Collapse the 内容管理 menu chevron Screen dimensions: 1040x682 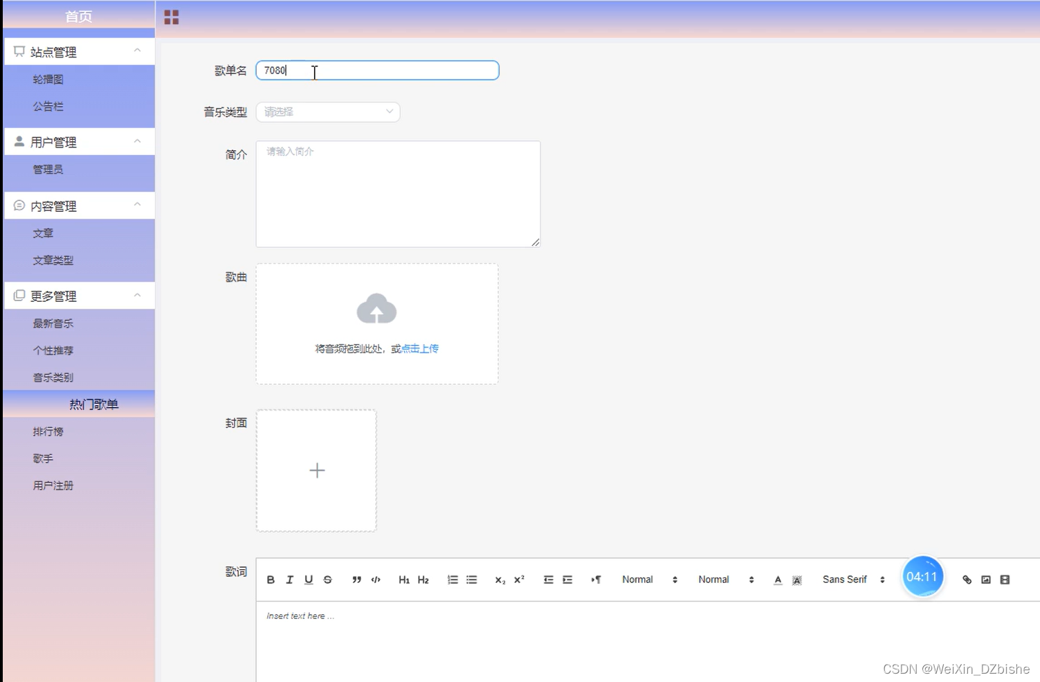tap(137, 205)
